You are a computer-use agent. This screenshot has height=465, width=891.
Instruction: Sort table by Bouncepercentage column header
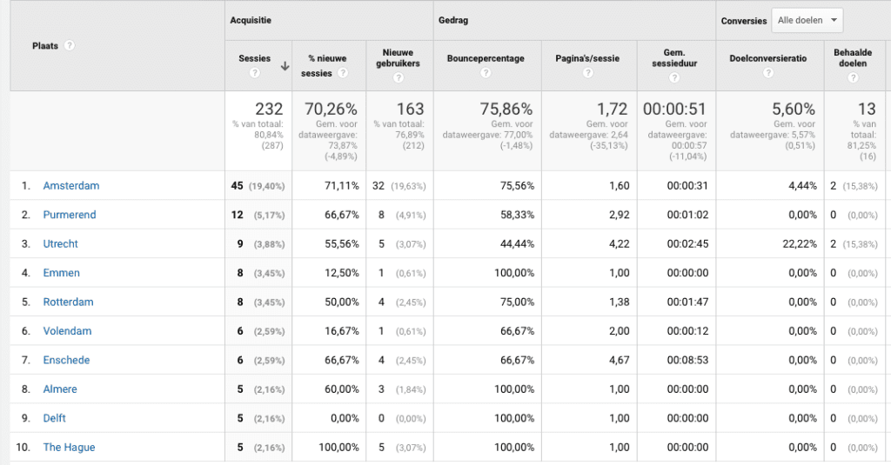pyautogui.click(x=486, y=58)
